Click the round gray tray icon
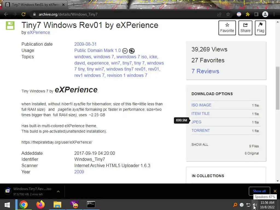 pyautogui.click(x=242, y=205)
